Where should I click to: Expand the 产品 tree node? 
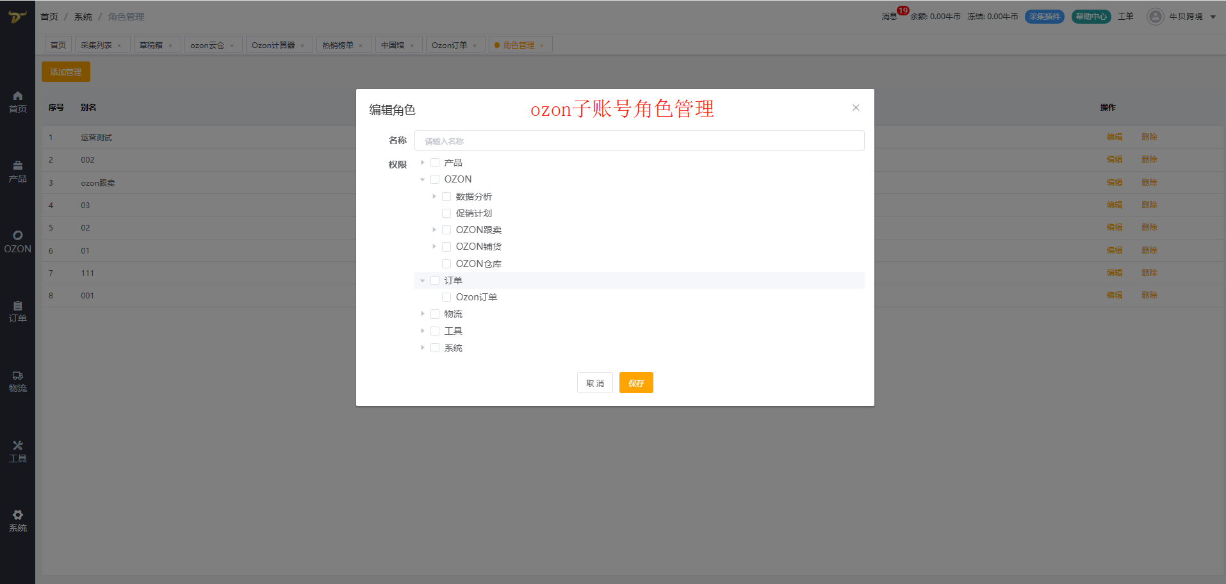[x=423, y=163]
